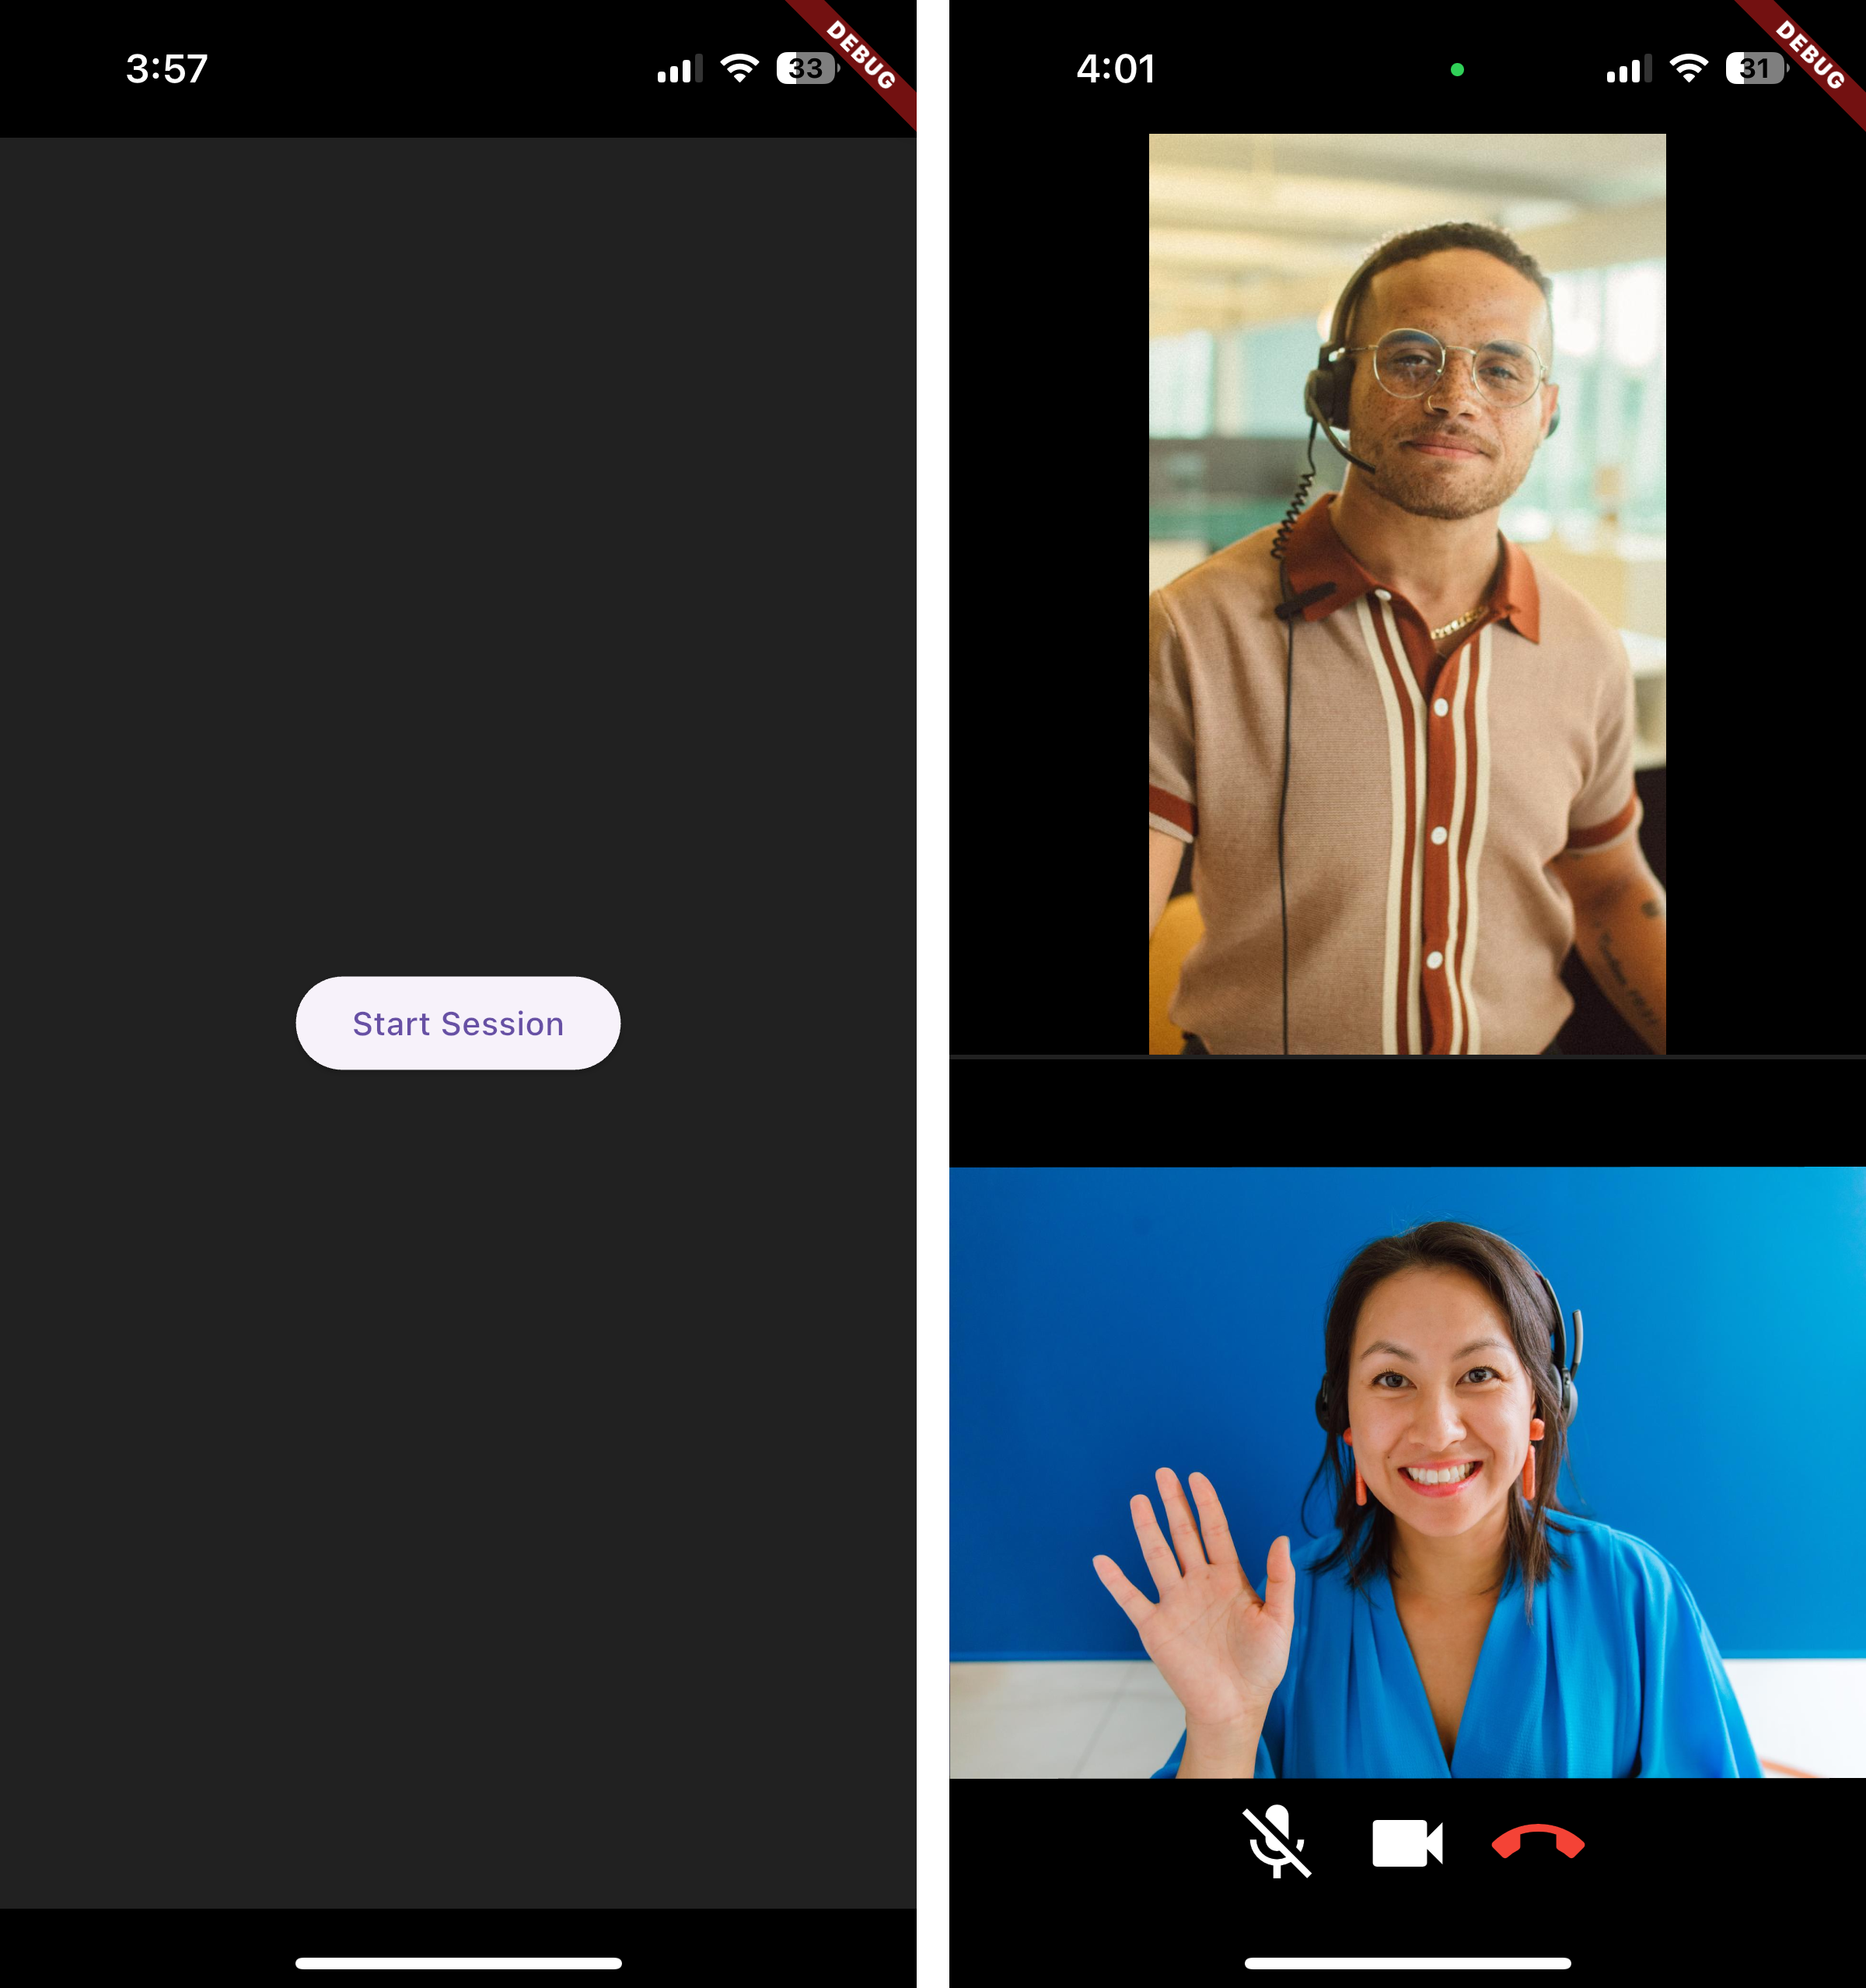This screenshot has width=1866, height=1988.
Task: Tap the man with headset video
Action: (1406, 594)
